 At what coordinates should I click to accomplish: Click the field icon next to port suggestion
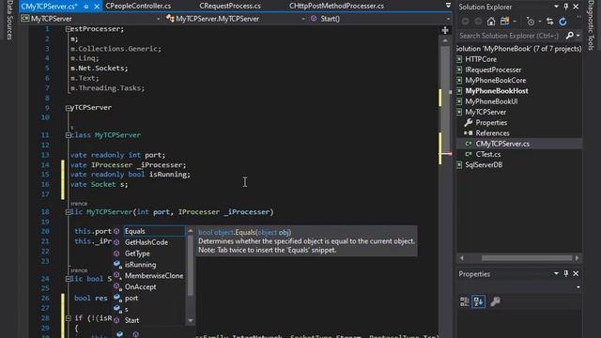click(117, 298)
